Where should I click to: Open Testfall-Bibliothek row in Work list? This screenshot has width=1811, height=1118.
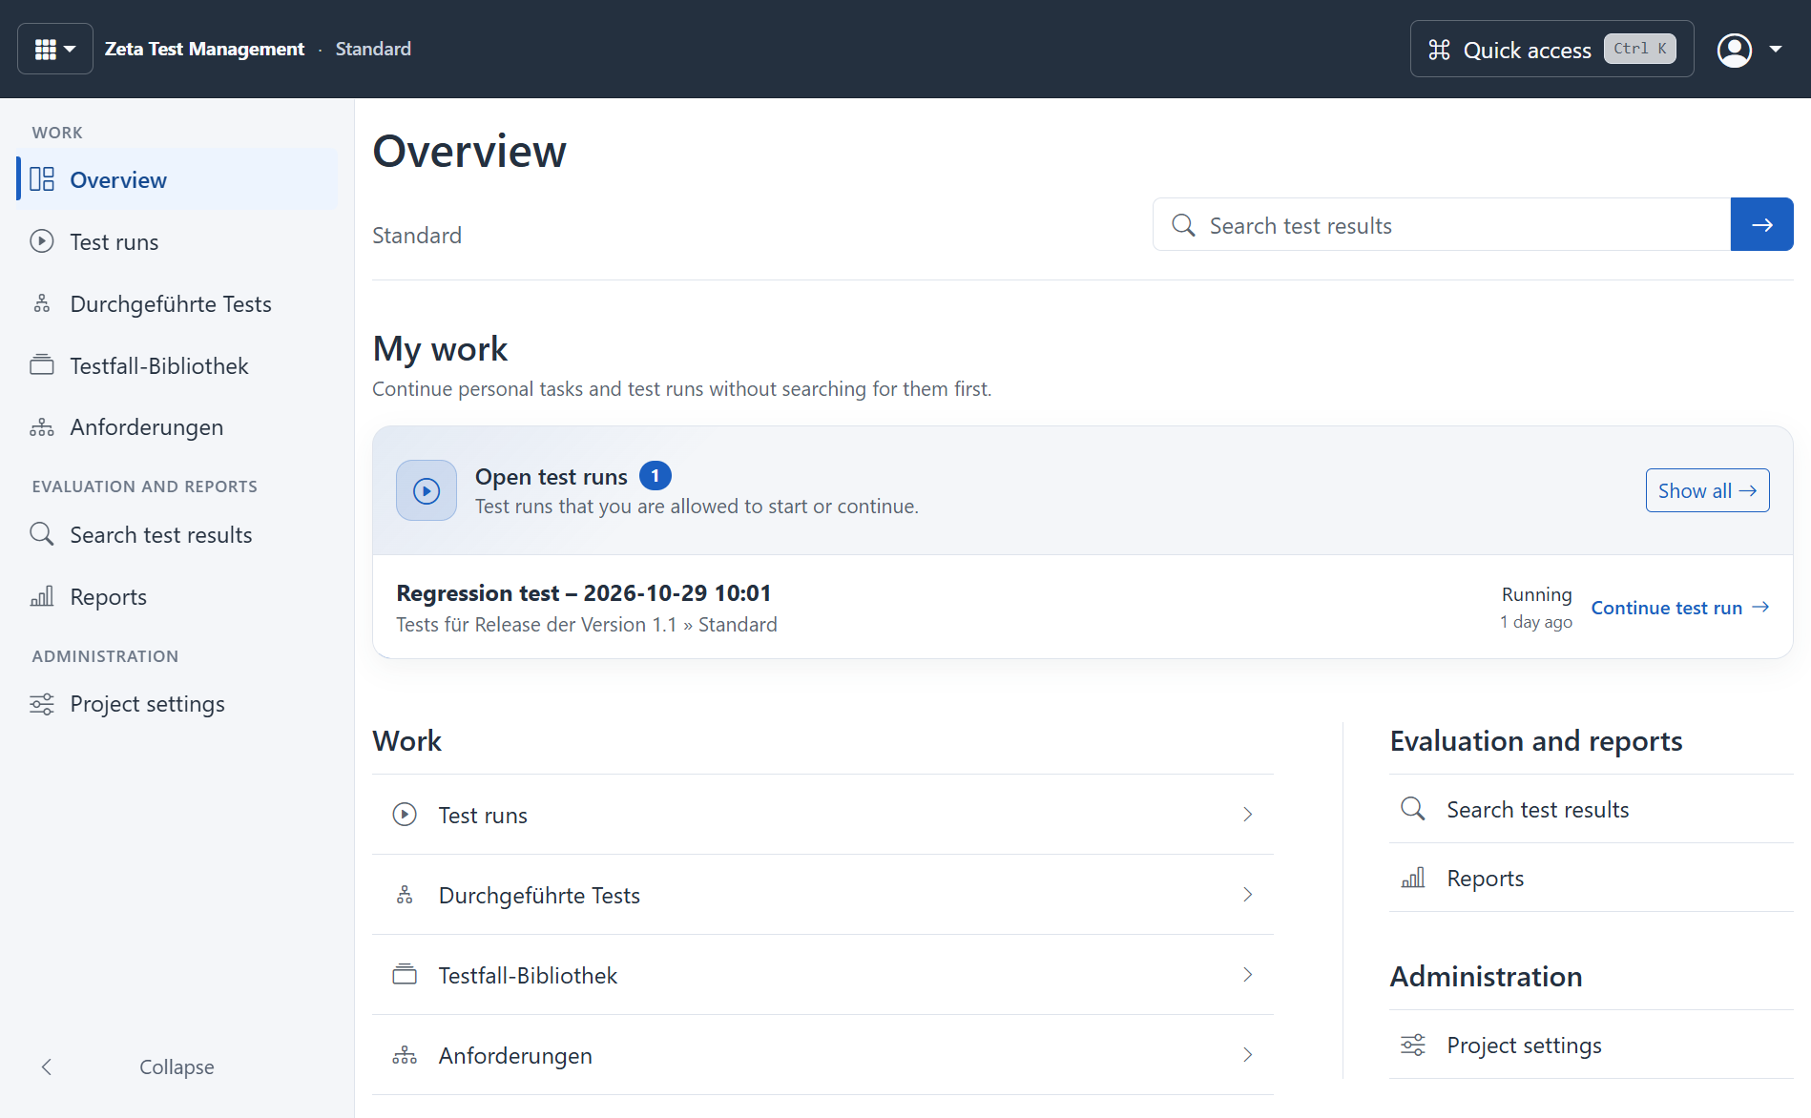coord(822,975)
